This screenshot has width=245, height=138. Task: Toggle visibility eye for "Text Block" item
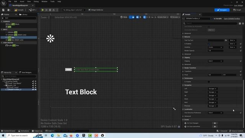coord(36,84)
